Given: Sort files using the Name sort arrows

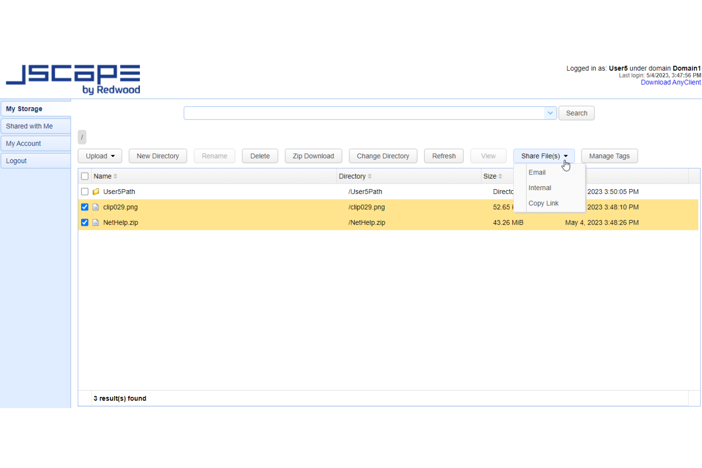Looking at the screenshot, I should click(116, 176).
